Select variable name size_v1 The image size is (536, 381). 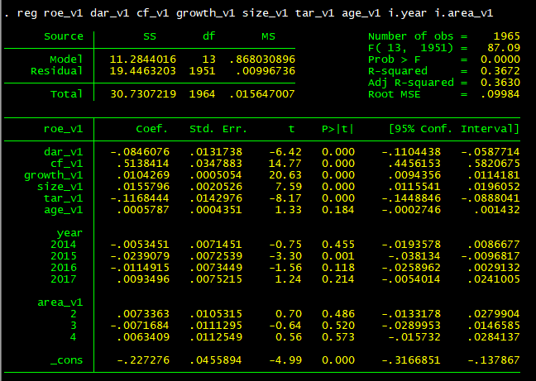pyautogui.click(x=60, y=187)
